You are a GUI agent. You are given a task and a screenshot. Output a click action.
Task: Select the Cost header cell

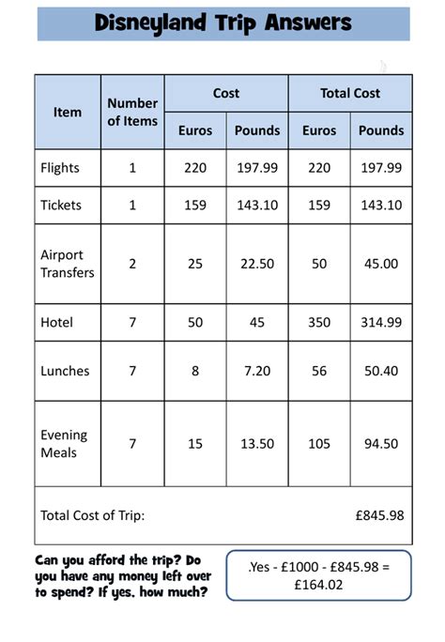[226, 93]
